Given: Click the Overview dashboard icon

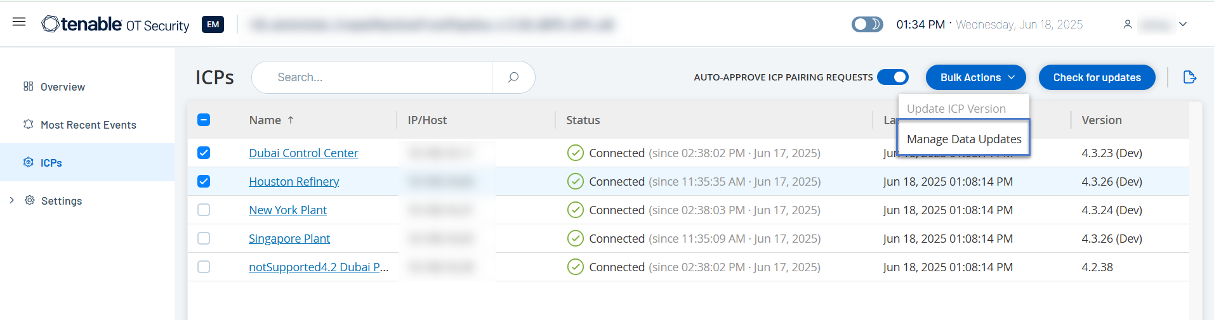Looking at the screenshot, I should pyautogui.click(x=29, y=86).
